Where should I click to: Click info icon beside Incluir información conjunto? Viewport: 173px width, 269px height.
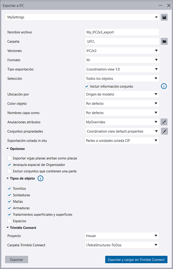pos(164,86)
